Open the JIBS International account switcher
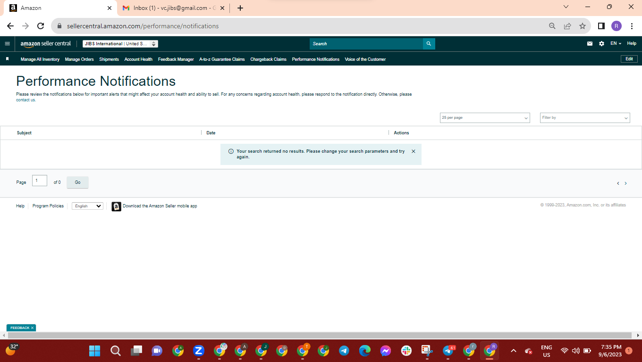Viewport: 642px width, 362px height. tap(120, 44)
